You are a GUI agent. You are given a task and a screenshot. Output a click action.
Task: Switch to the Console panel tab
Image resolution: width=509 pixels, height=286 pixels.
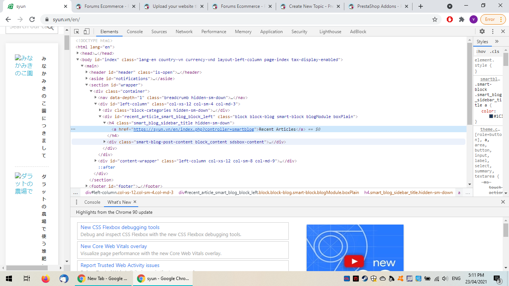pos(135,32)
